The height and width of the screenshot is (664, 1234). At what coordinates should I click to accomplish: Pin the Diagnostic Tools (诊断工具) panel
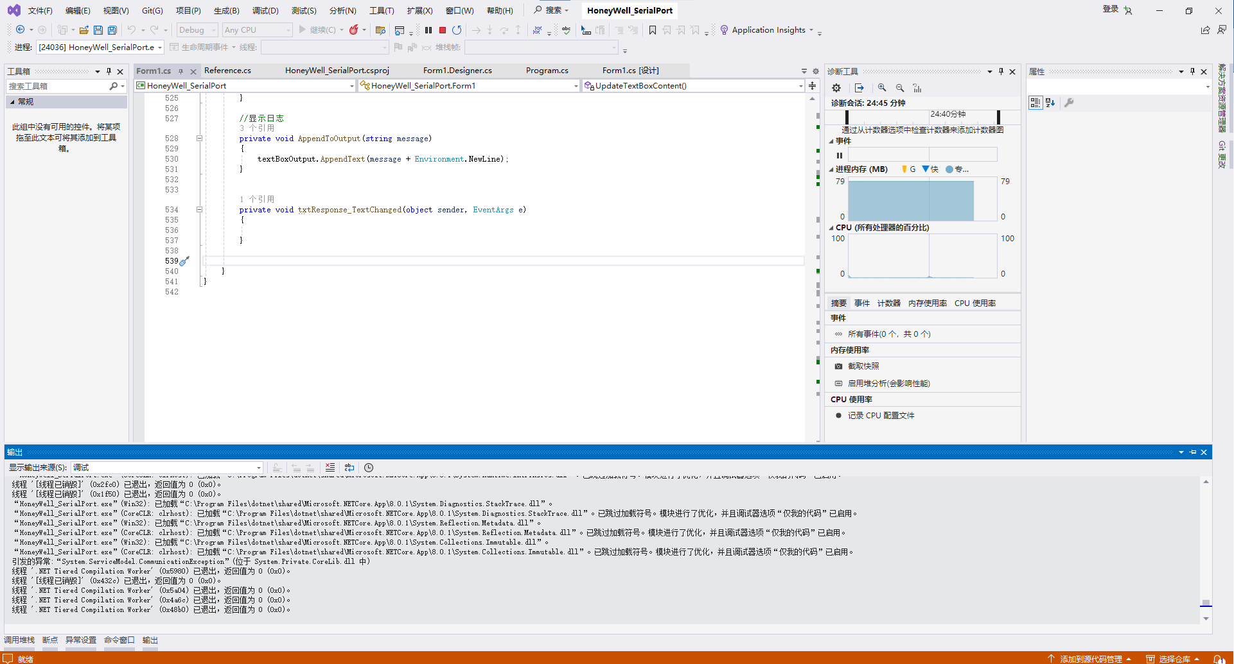pos(1001,71)
